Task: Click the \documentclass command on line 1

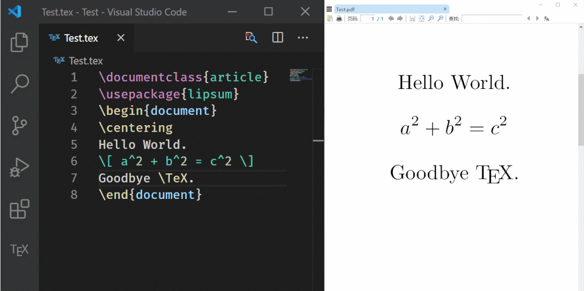Action: click(x=150, y=77)
